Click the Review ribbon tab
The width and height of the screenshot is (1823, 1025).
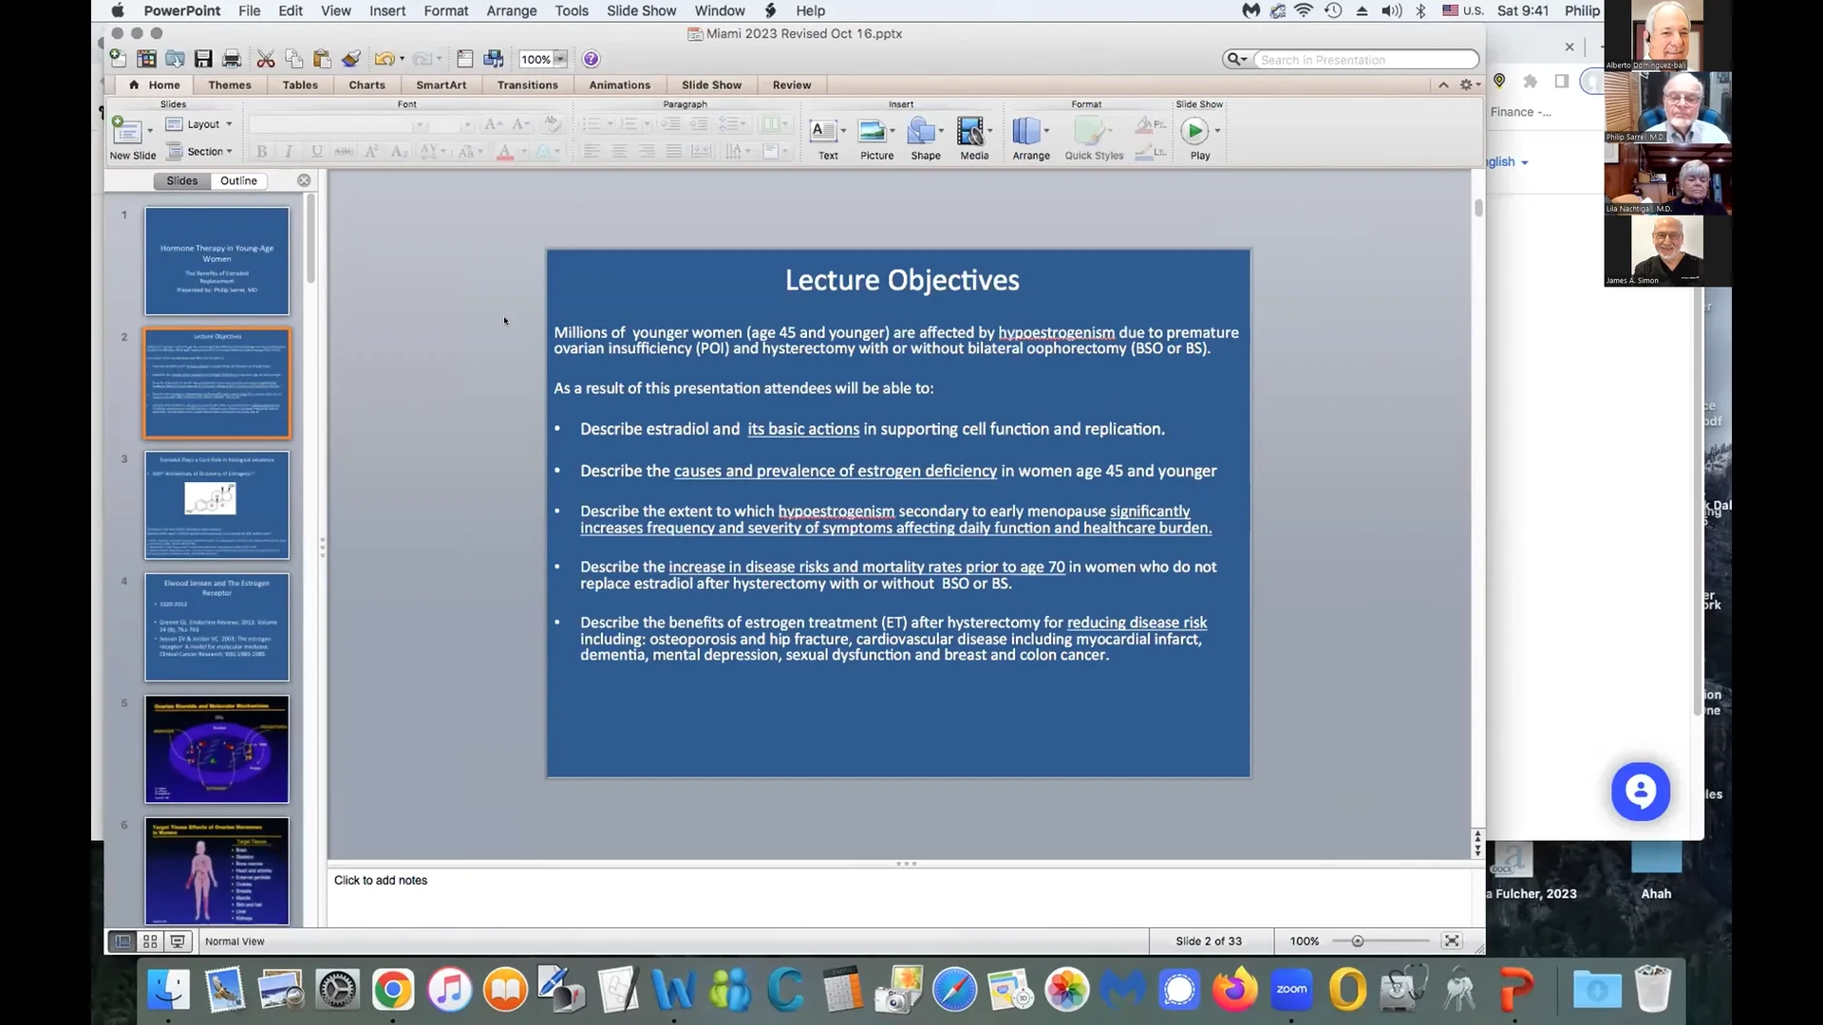[792, 84]
